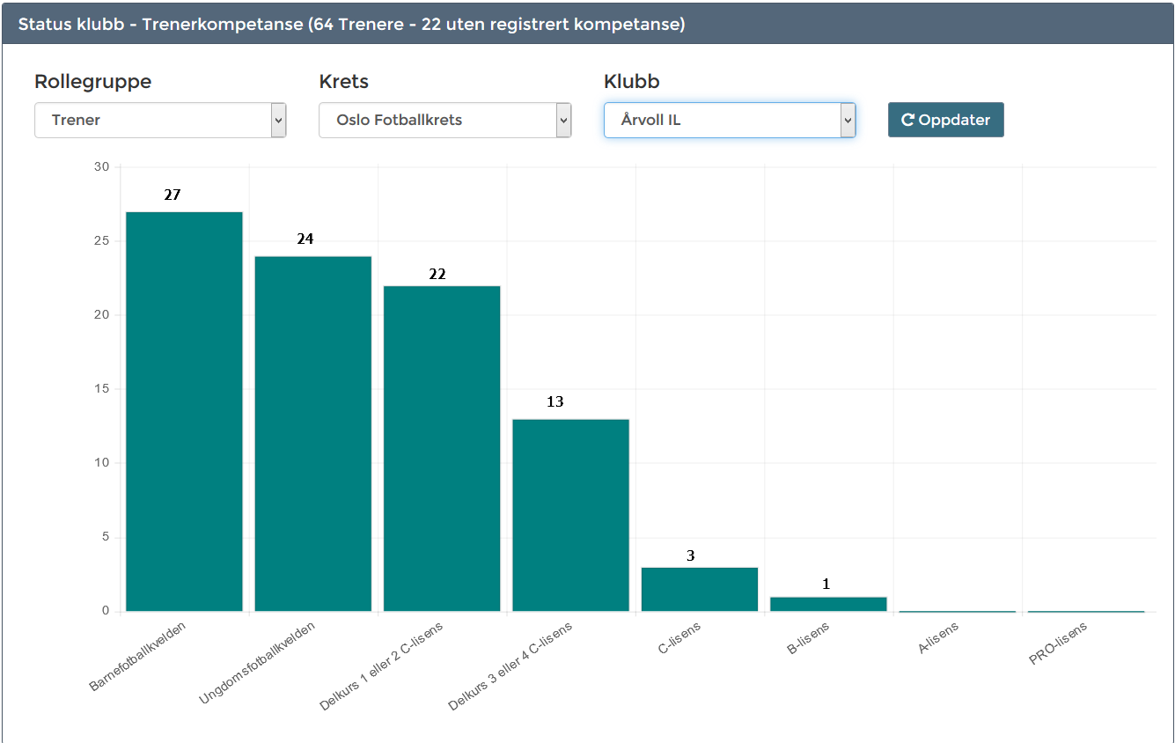Click the 'A-lisens' axis label
The width and height of the screenshot is (1175, 743).
[x=937, y=639]
